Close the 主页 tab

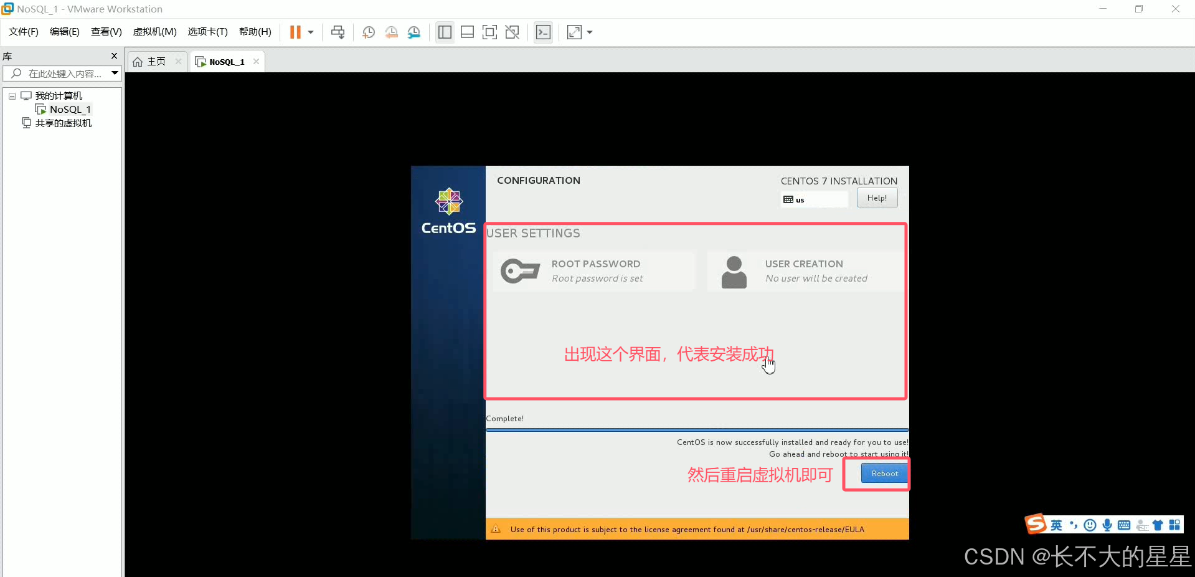(179, 62)
